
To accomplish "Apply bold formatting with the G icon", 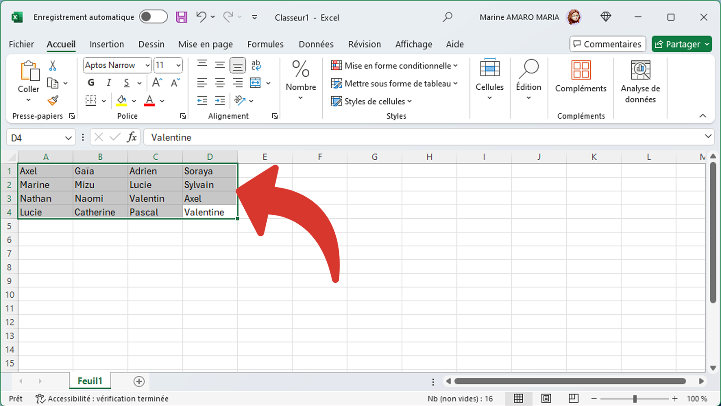I will (x=91, y=83).
